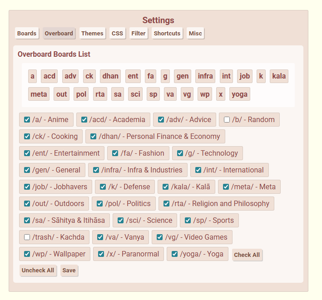322x300 pixels.
Task: Toggle the /yoga/ - Yoga checkbox
Action: tap(175, 254)
